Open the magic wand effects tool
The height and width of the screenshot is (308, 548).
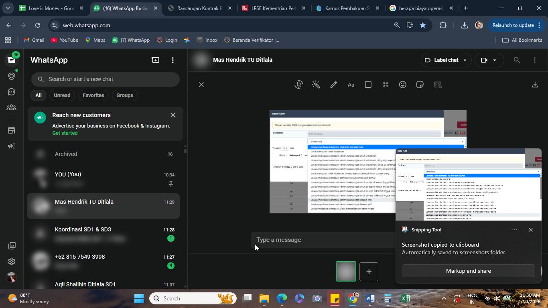tap(316, 85)
